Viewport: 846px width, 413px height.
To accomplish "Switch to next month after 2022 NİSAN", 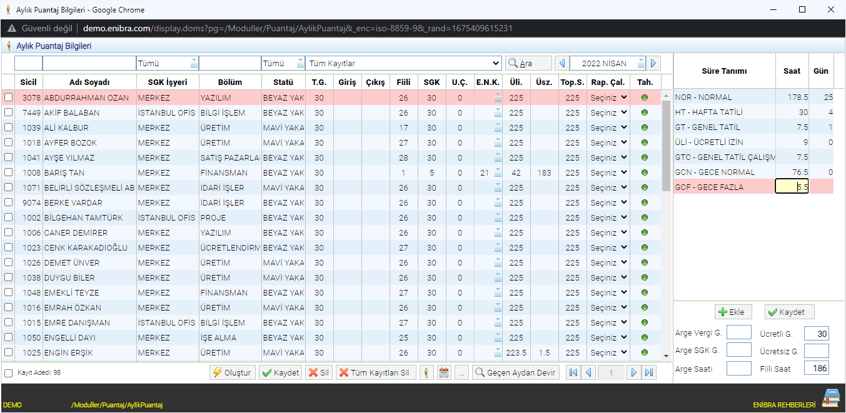I will [654, 63].
